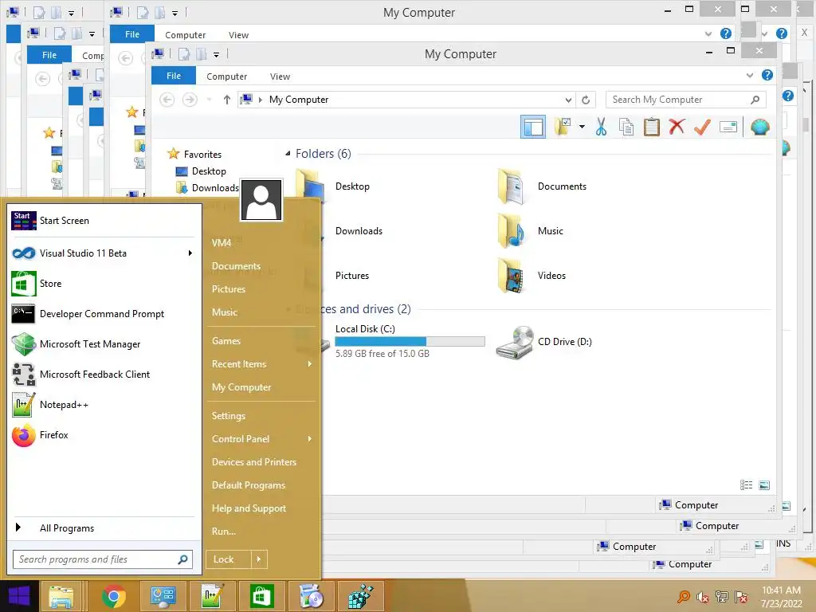Launch Notepad++ from start menu
This screenshot has height=612, width=816.
click(103, 405)
